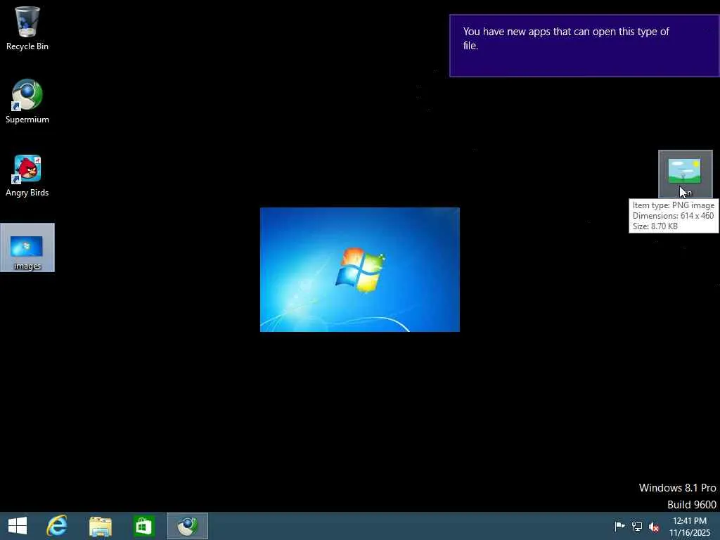The image size is (720, 540).
Task: Switch to the Supermium taskbar button
Action: [x=187, y=526]
